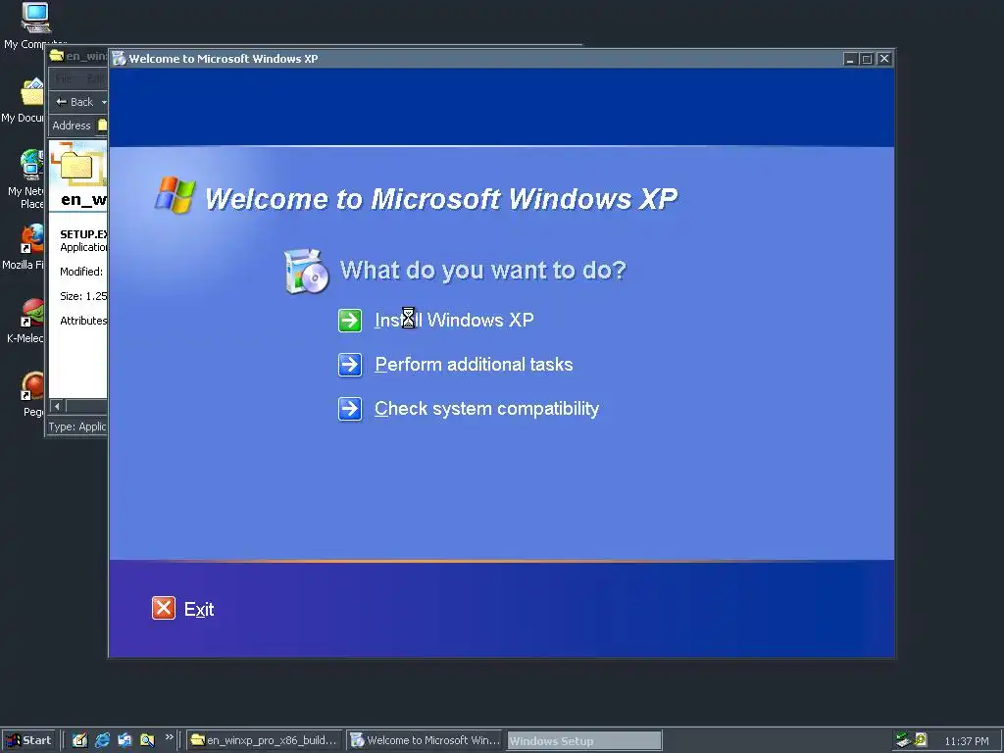Click the Exit text link

tap(199, 610)
